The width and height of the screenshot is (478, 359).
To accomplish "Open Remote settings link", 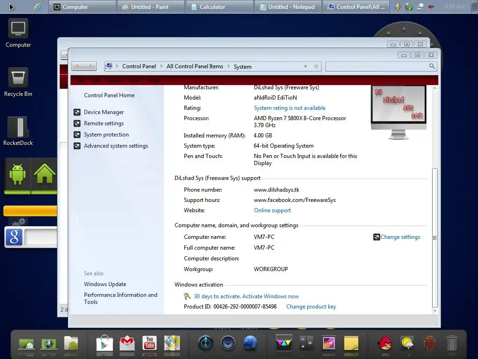I will coord(104,123).
